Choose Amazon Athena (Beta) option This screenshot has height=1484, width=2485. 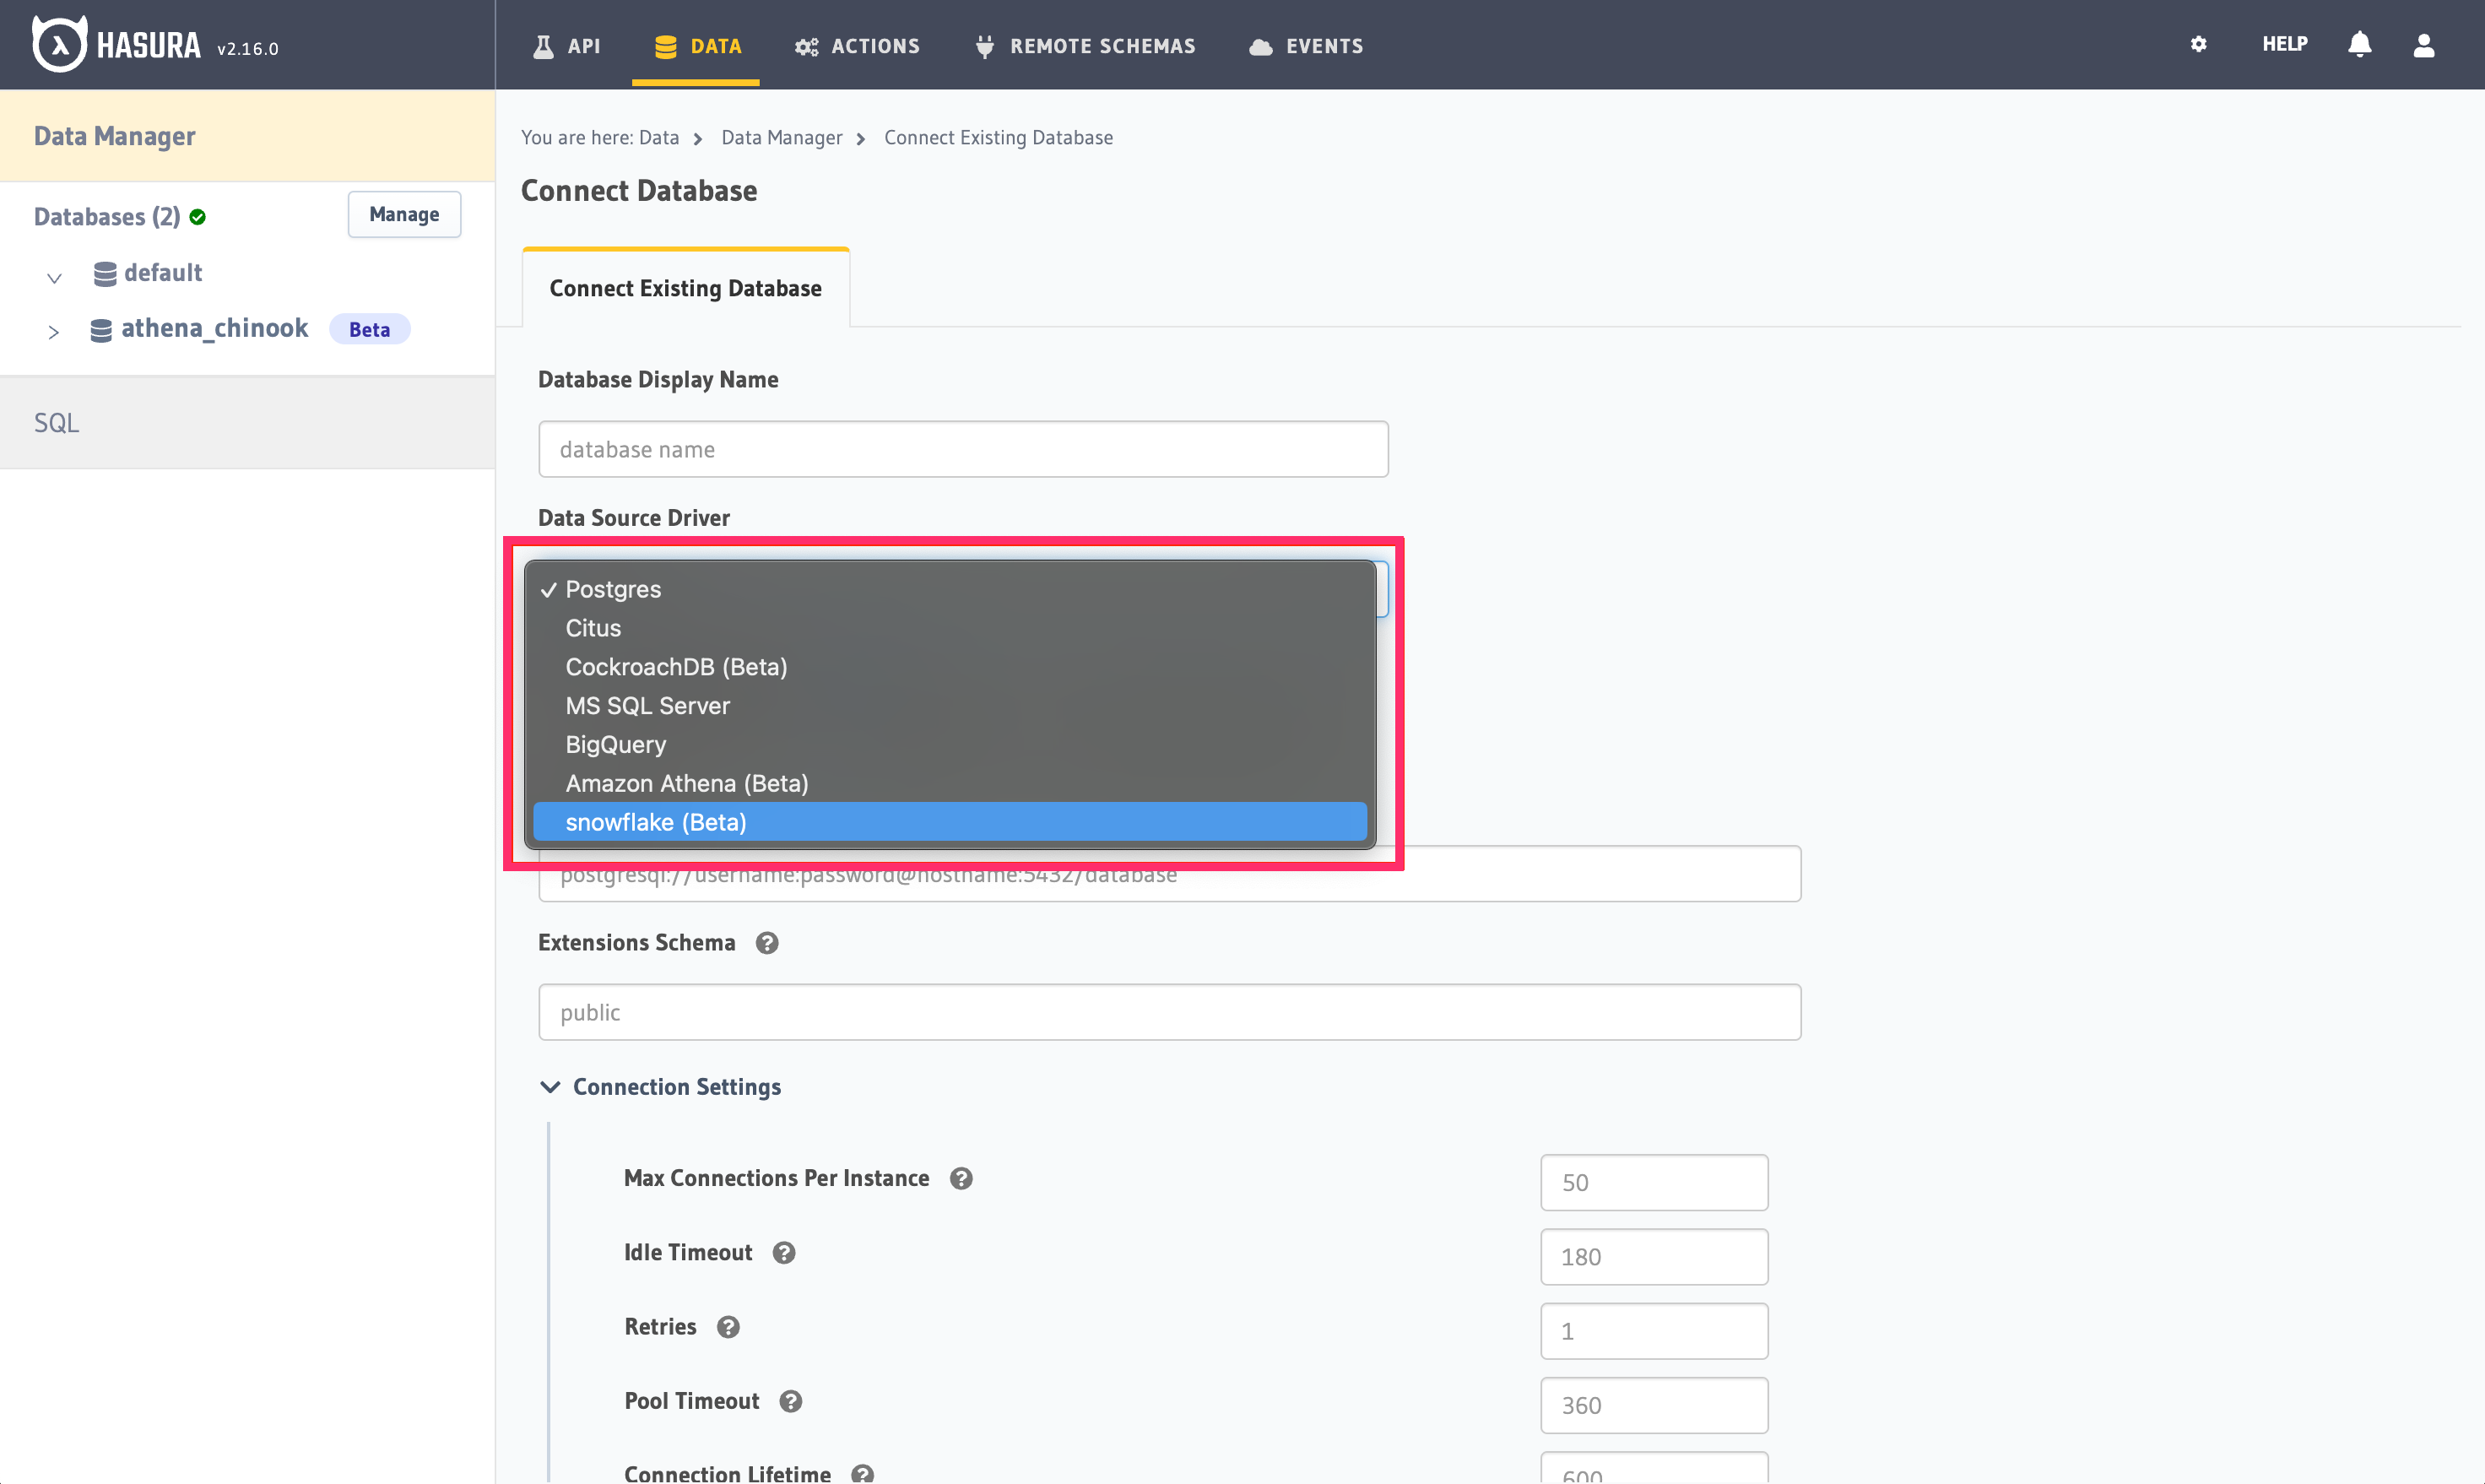686,783
